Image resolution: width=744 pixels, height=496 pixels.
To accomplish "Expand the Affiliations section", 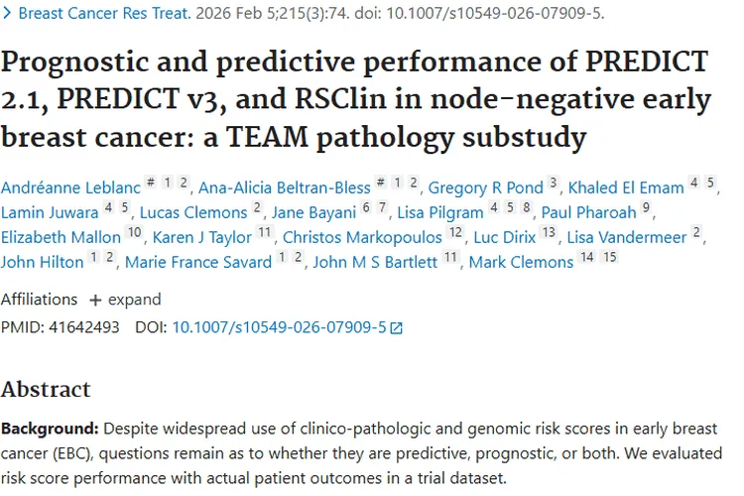I will click(x=125, y=300).
